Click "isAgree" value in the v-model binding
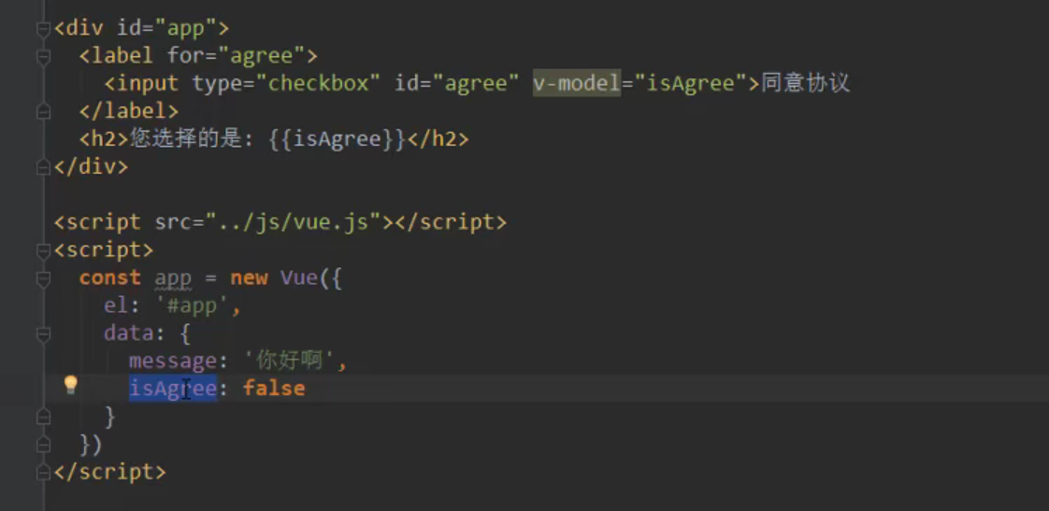 pos(690,83)
